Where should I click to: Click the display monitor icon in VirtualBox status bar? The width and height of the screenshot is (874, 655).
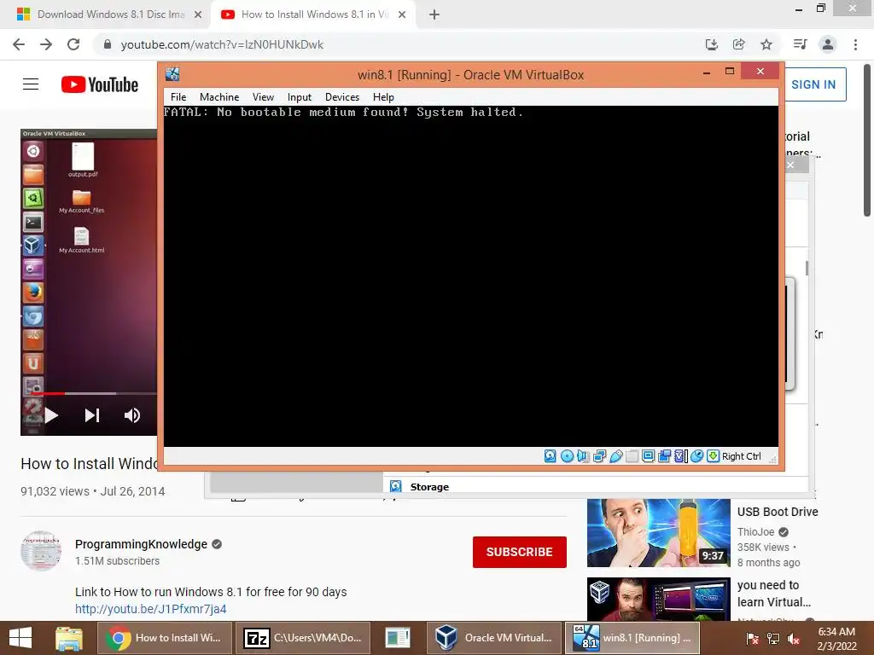coord(649,456)
